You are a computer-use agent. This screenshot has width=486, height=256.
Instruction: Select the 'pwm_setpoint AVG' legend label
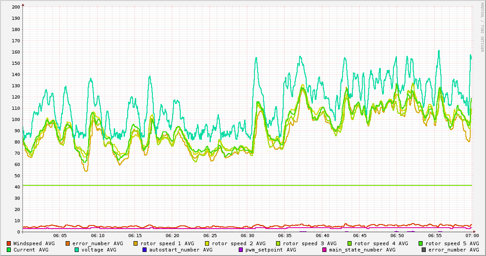point(271,250)
